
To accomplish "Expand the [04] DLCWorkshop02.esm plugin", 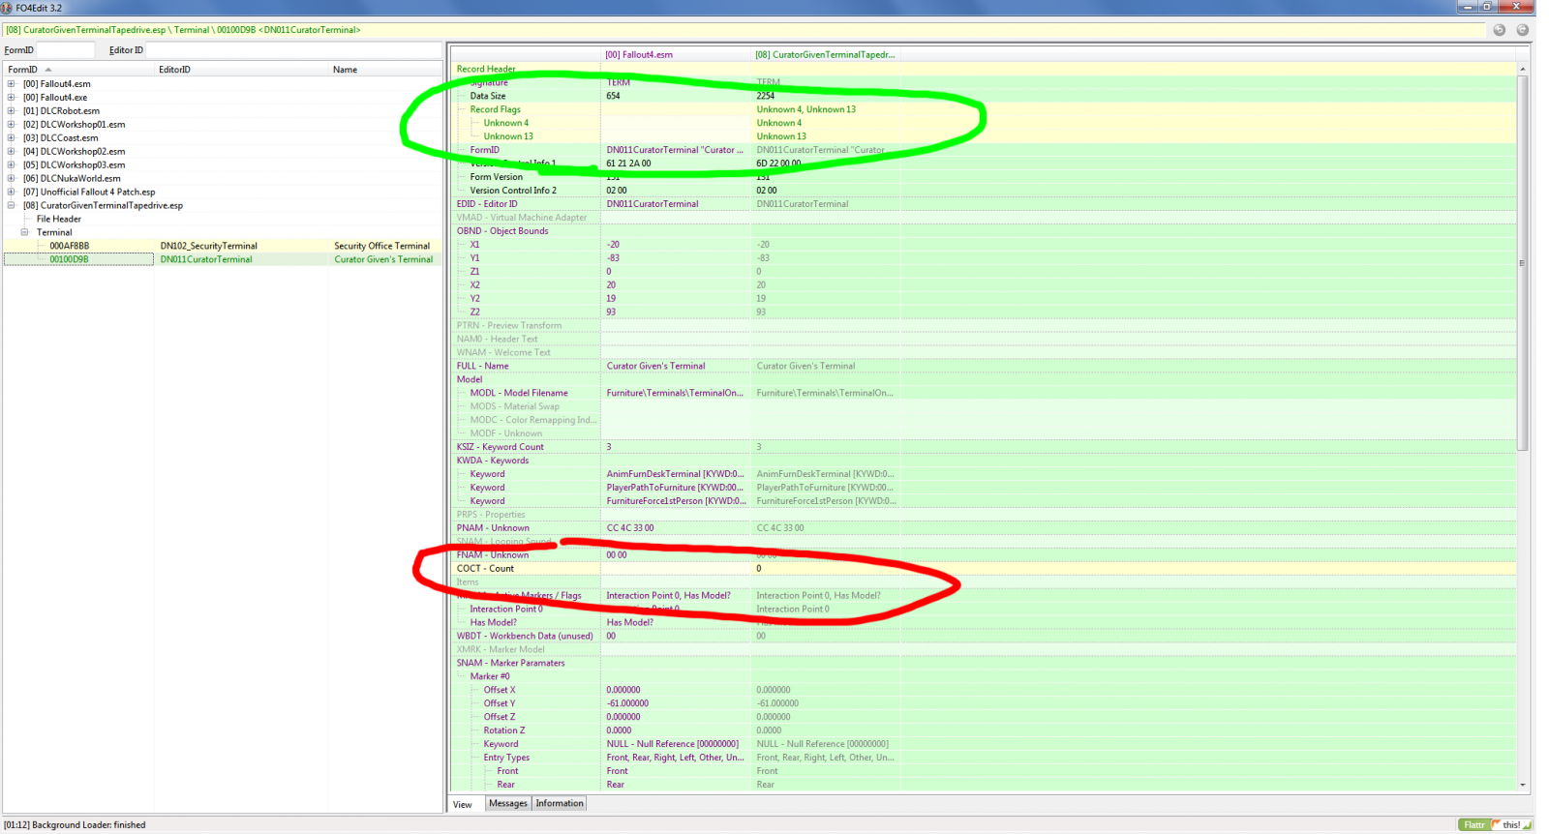I will pos(12,152).
